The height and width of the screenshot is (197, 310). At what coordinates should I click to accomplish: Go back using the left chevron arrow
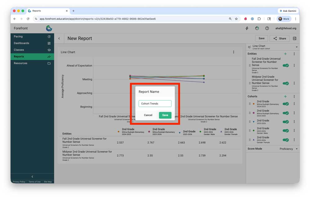(x=59, y=39)
